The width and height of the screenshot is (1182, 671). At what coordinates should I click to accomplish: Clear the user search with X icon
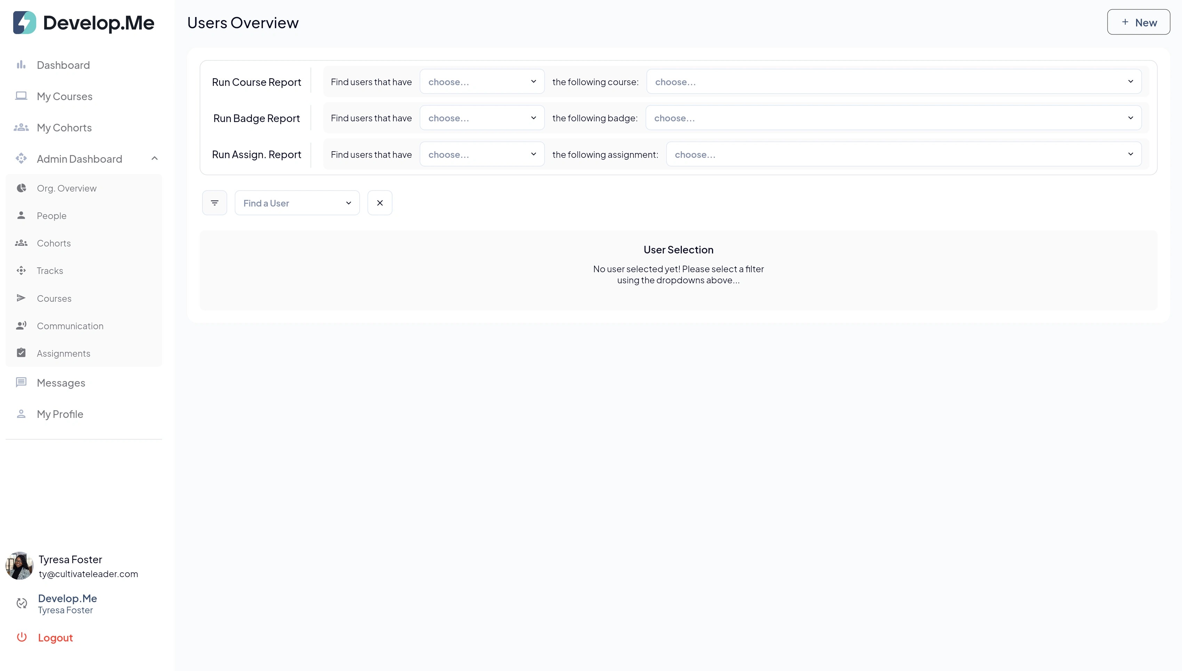click(380, 203)
